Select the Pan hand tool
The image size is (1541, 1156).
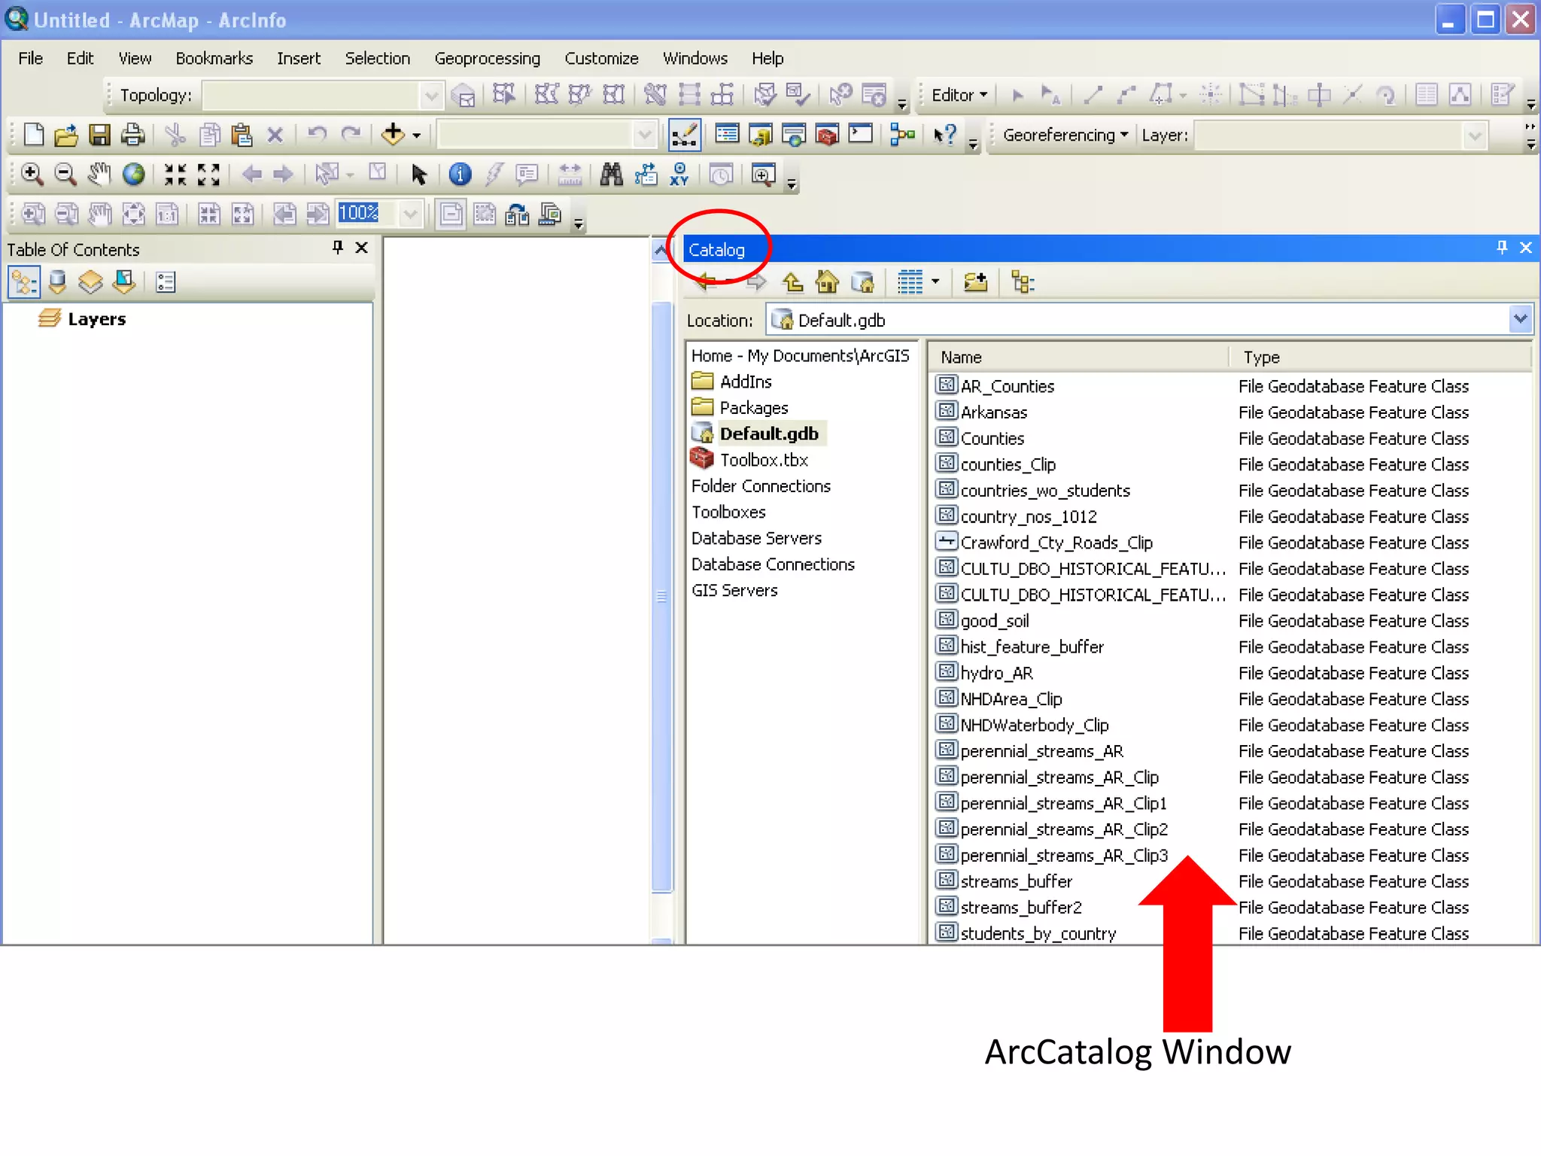tap(99, 175)
